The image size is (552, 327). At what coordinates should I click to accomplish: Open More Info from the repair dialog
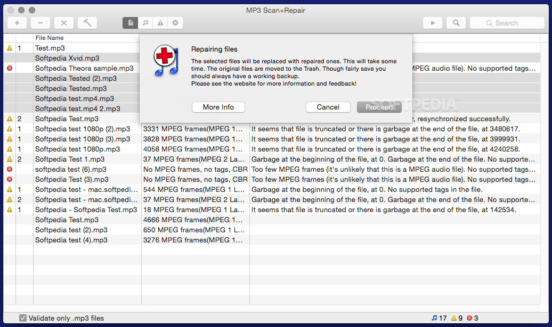tap(218, 107)
